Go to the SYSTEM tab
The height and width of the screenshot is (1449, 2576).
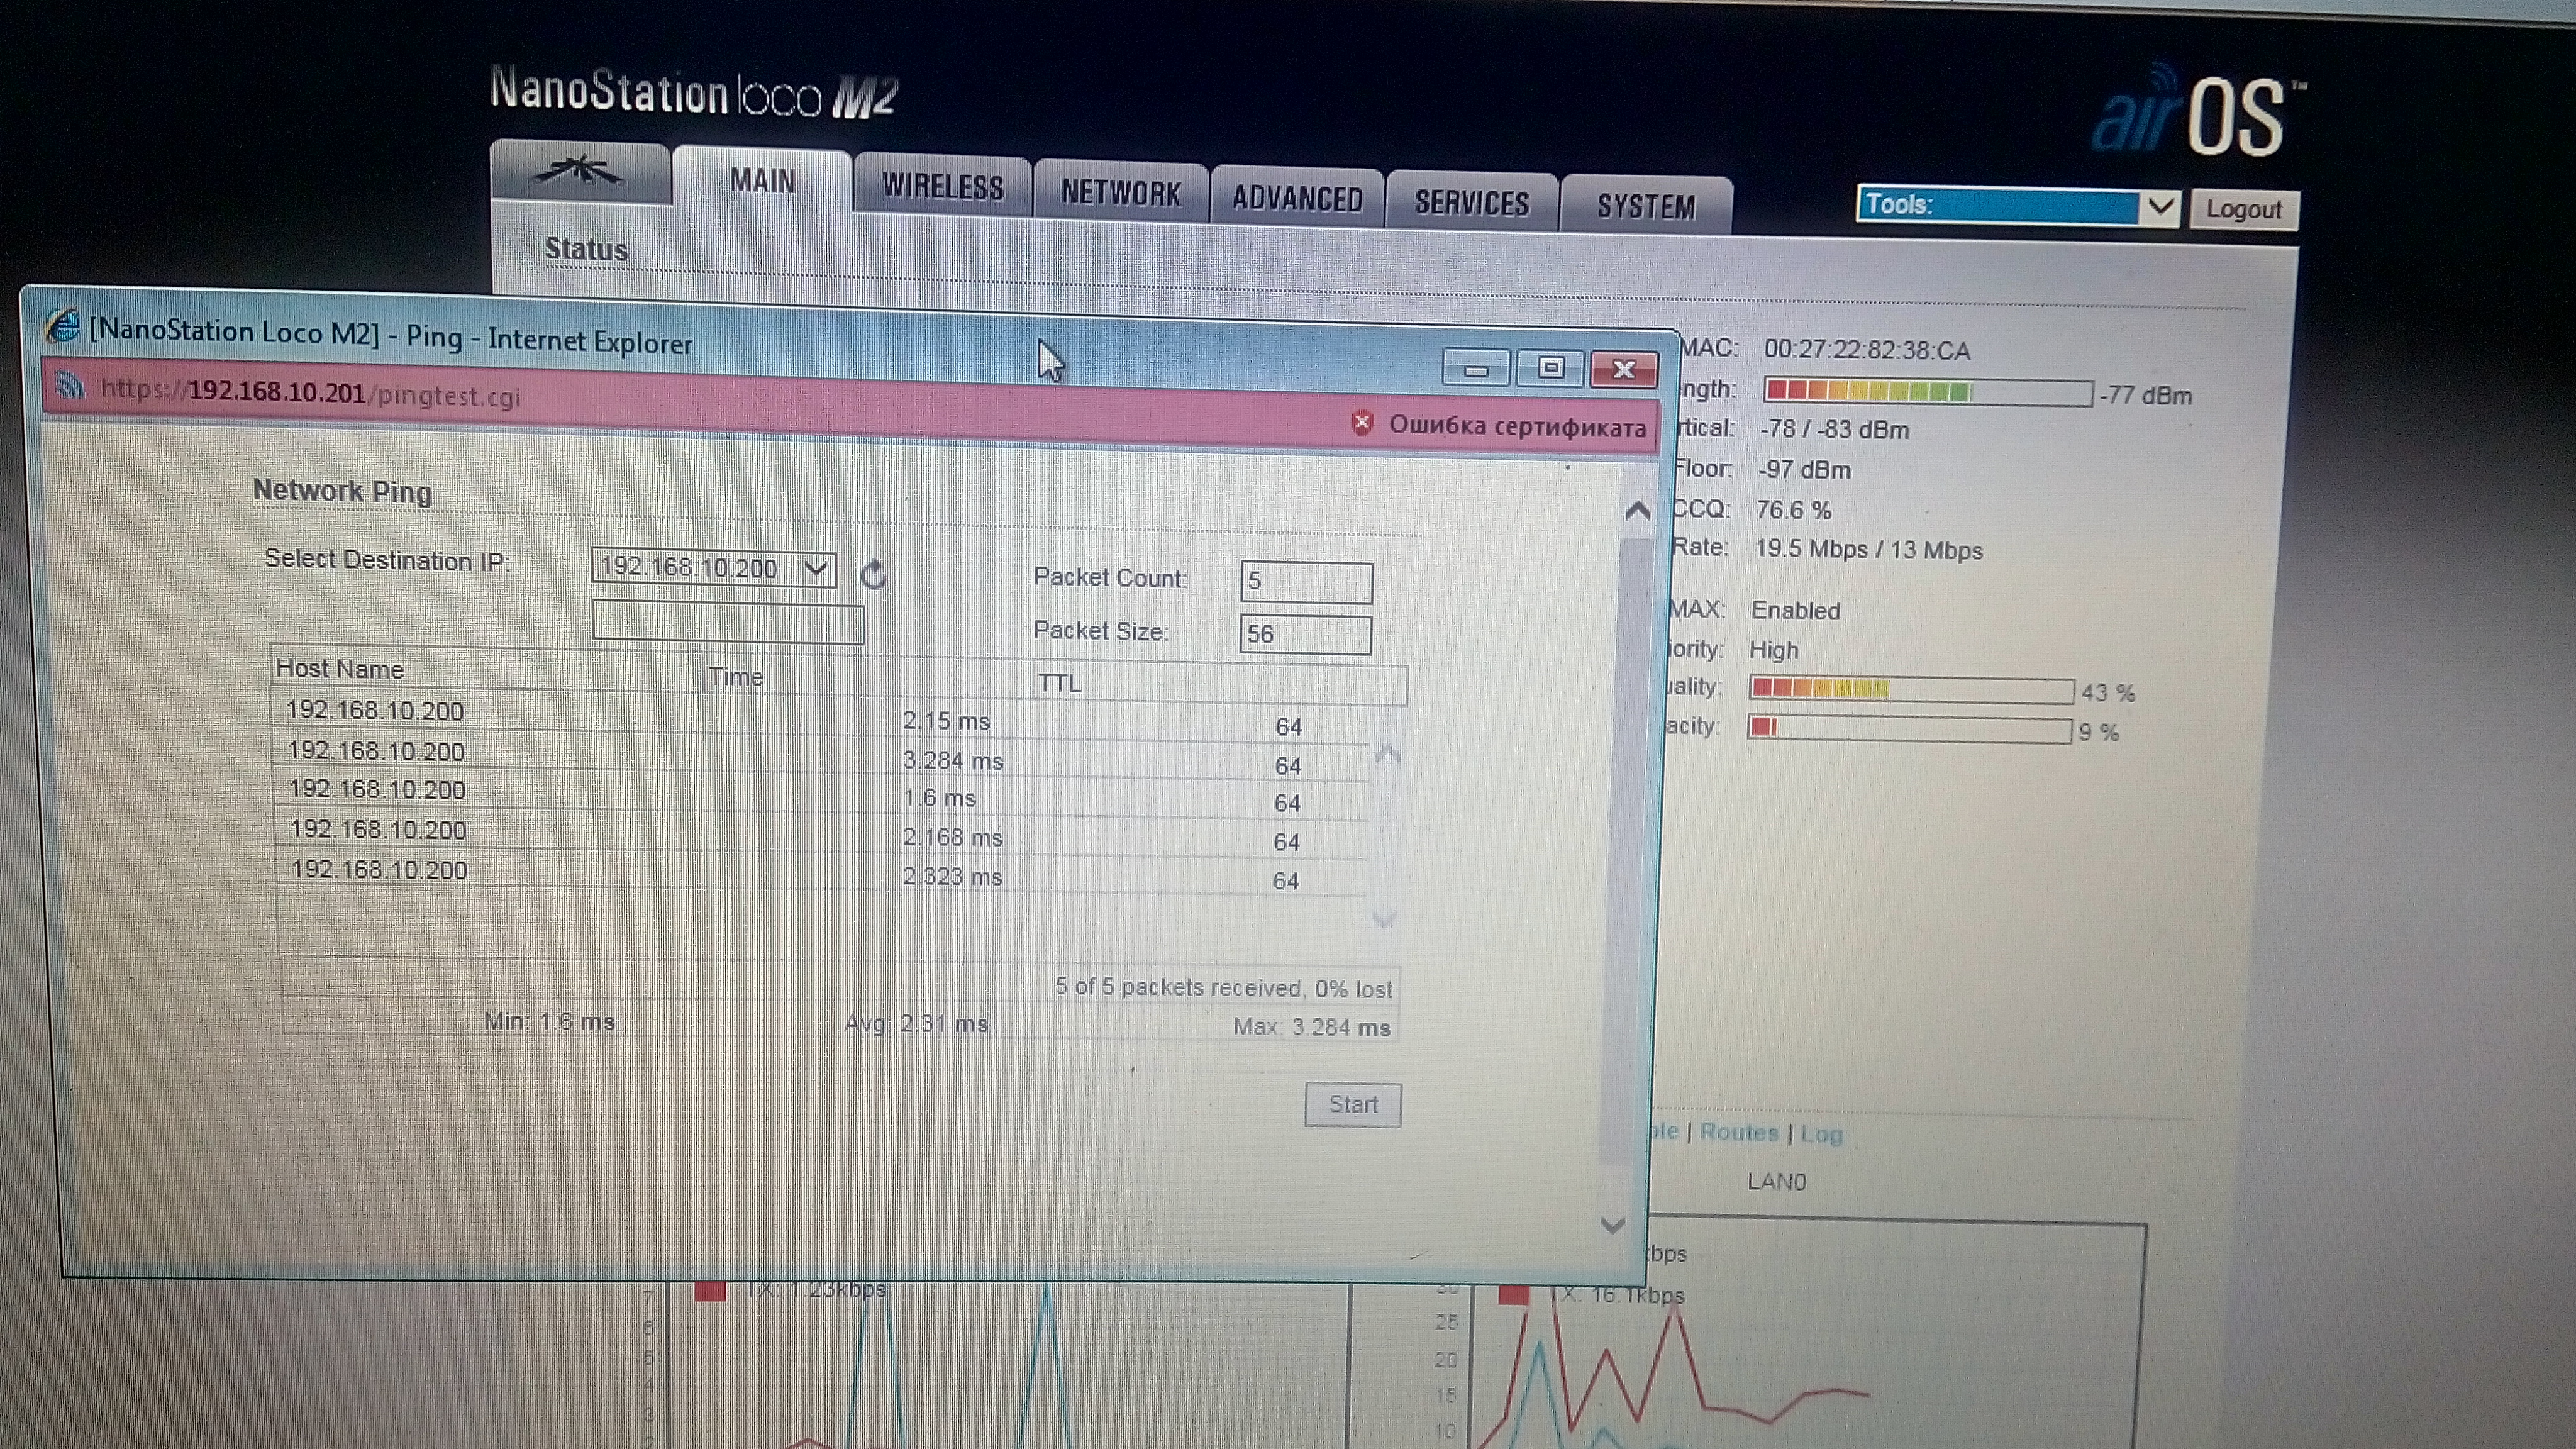point(1646,206)
